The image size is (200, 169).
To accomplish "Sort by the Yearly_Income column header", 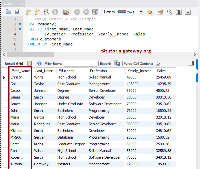I will click(x=139, y=71).
